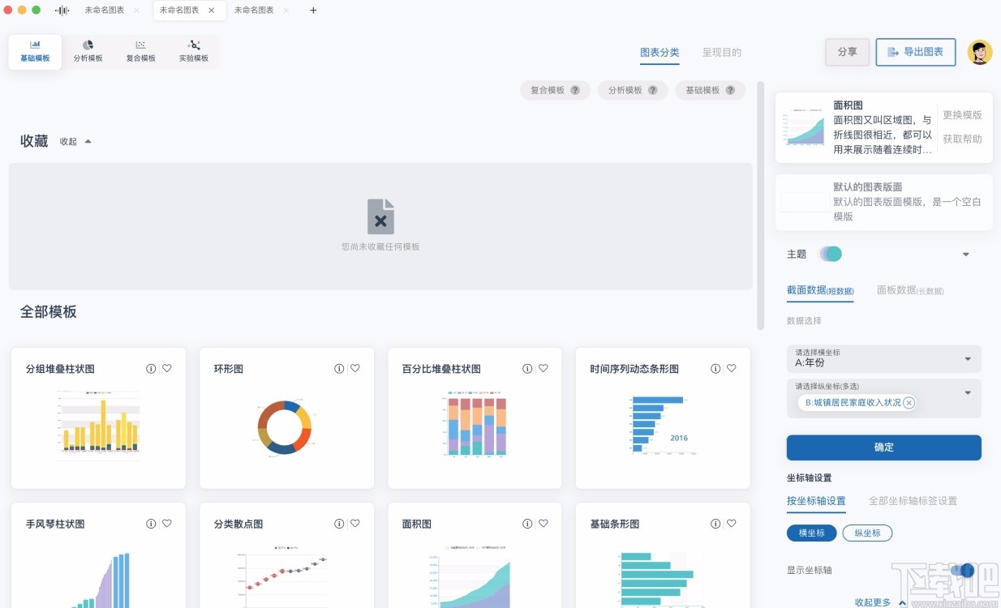Click the help question mark on 复合模板 chip

[576, 90]
